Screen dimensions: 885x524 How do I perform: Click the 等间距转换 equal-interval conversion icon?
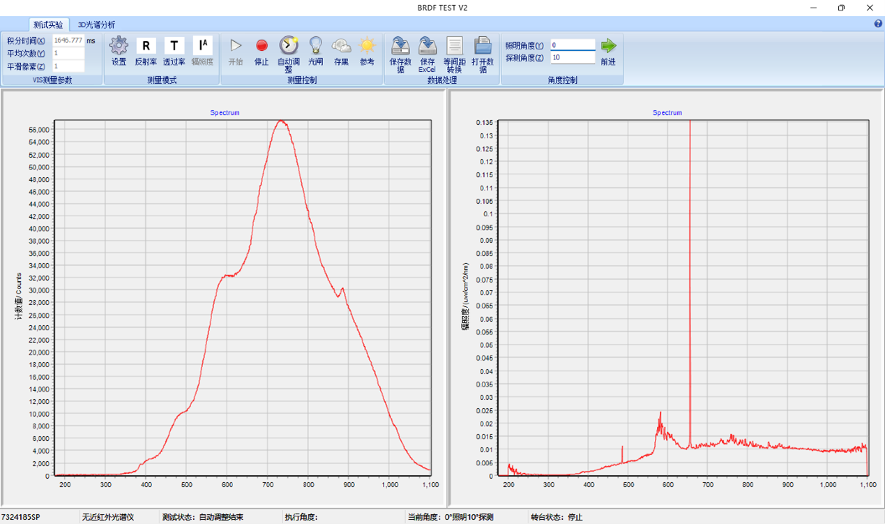tap(455, 46)
